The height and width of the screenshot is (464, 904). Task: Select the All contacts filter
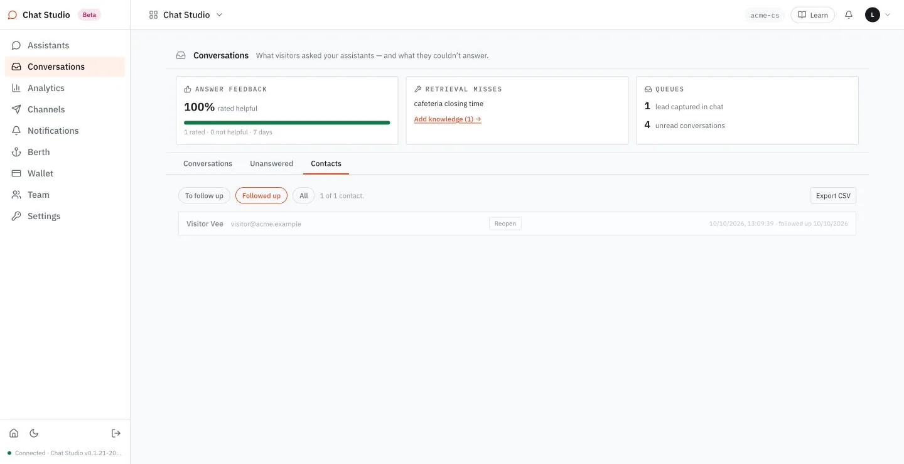pyautogui.click(x=303, y=195)
